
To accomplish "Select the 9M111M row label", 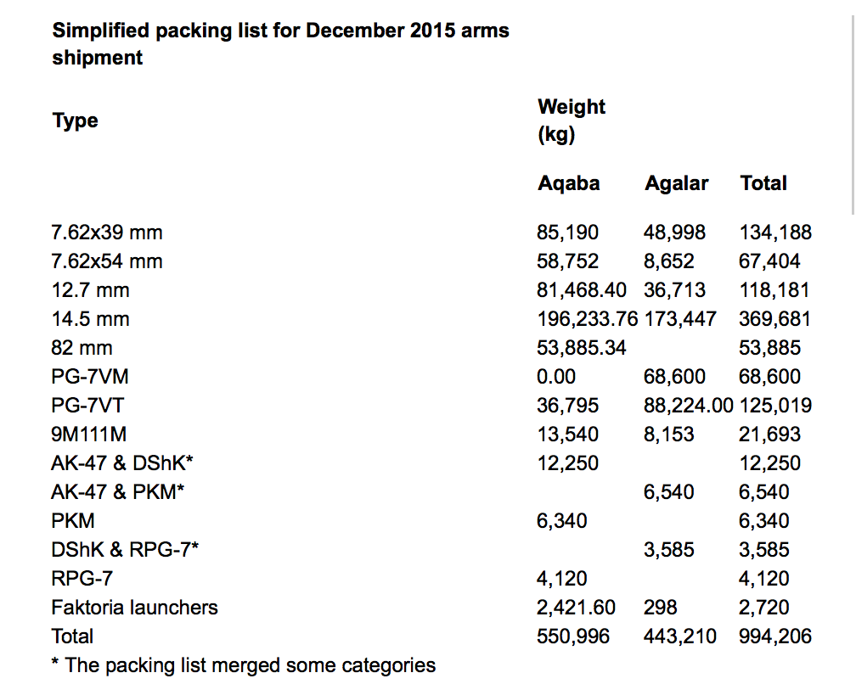I will tap(89, 435).
